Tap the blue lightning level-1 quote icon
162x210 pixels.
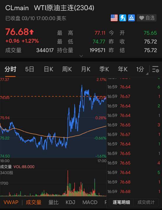(x=123, y=18)
